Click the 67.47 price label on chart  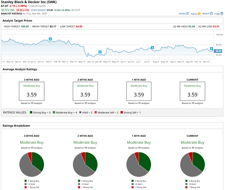click(218, 51)
